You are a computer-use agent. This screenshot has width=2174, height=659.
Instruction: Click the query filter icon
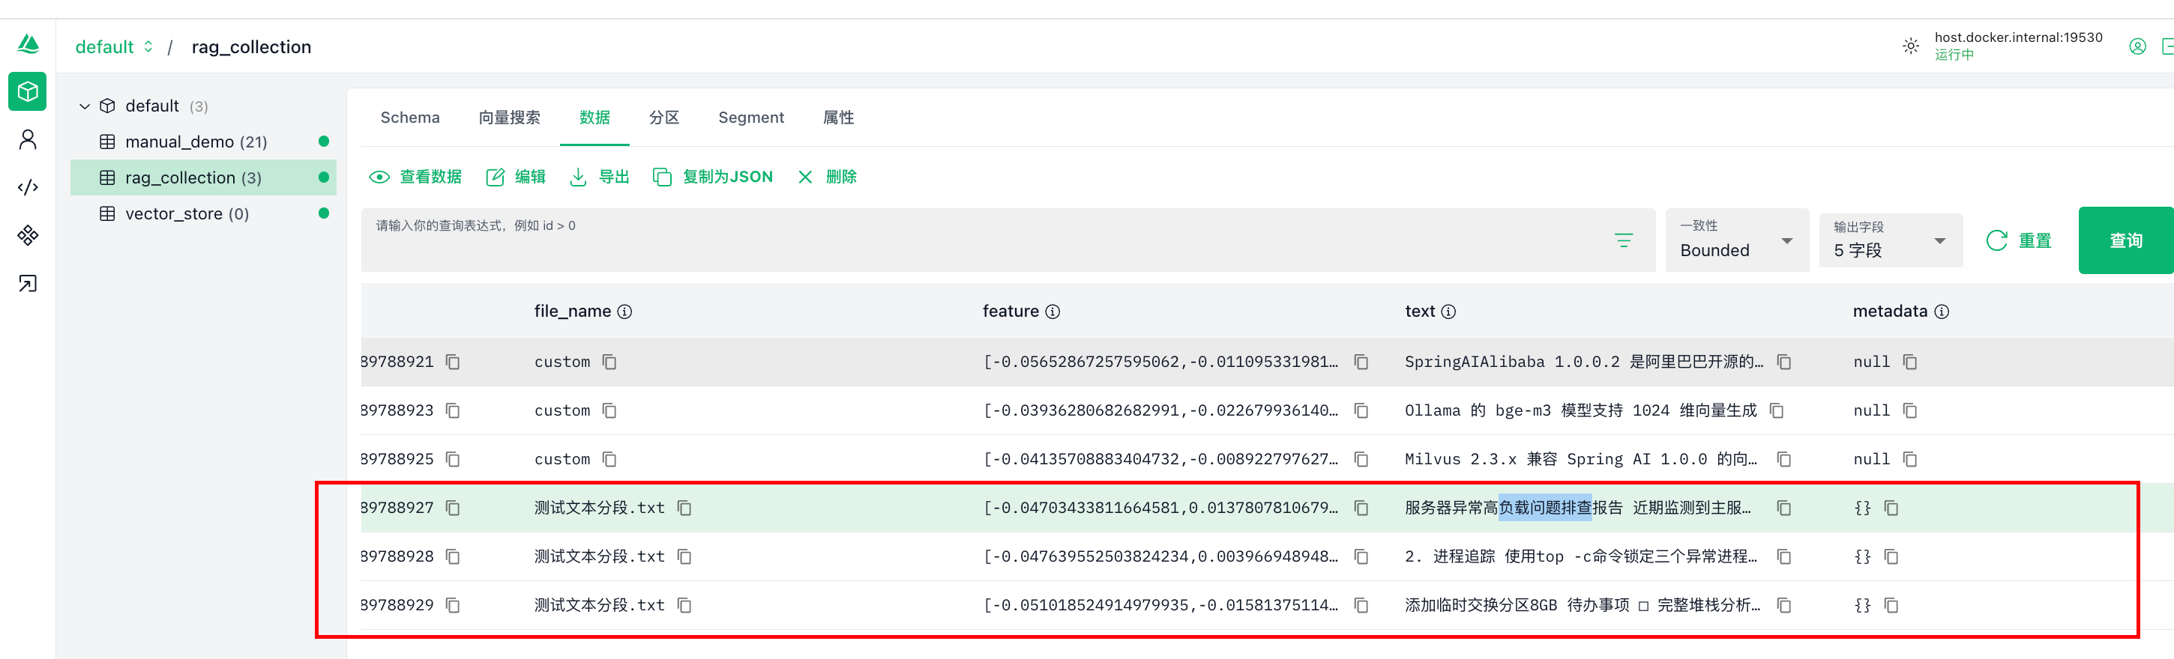pos(1624,241)
